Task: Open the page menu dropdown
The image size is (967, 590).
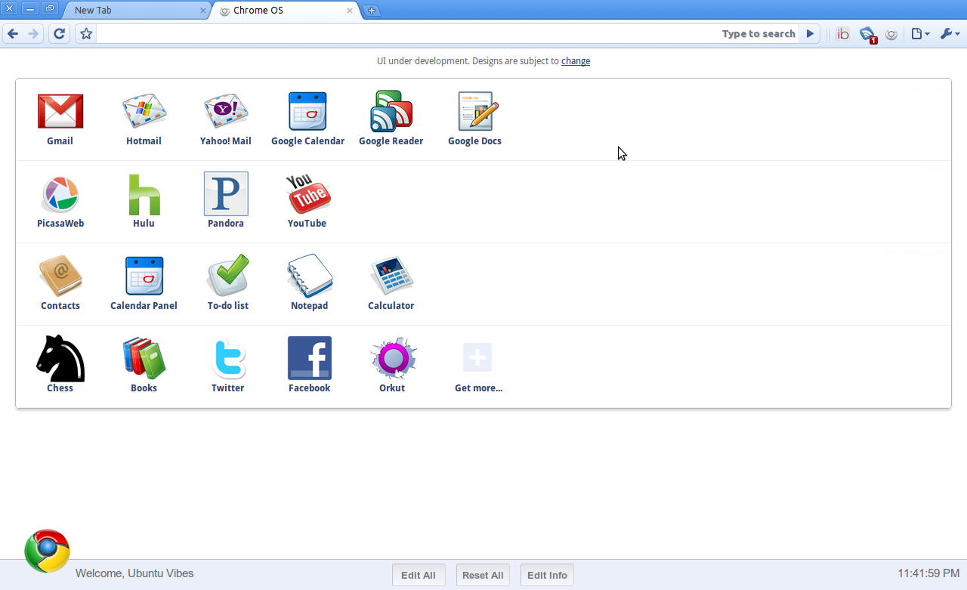Action: (x=920, y=34)
